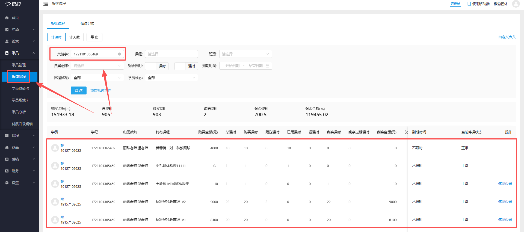The image size is (524, 232).
Task: Open the 班级 dropdown
Action: (x=245, y=54)
